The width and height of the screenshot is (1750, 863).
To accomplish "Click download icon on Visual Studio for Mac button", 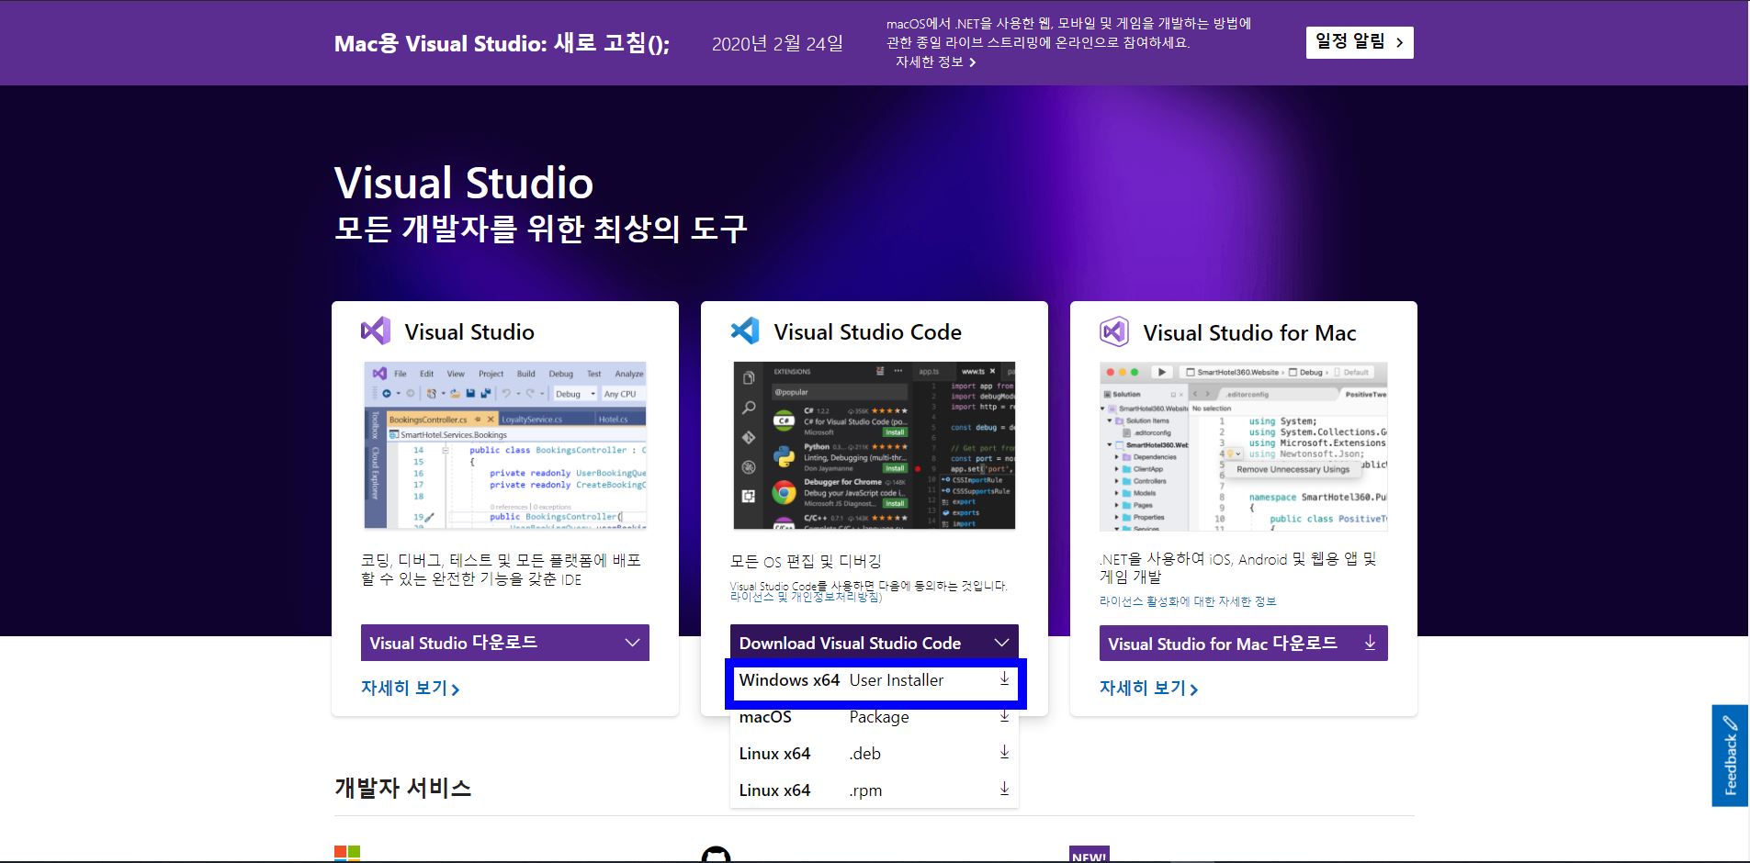I will (1370, 643).
